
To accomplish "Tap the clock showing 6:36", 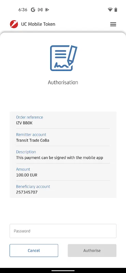I will 23,10.
